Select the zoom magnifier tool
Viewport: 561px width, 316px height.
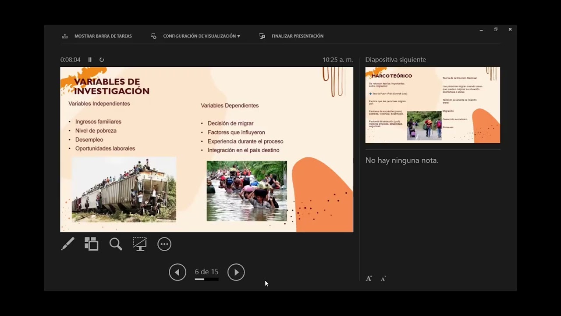(x=116, y=244)
